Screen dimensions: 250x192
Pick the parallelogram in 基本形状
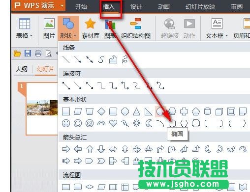(78, 111)
